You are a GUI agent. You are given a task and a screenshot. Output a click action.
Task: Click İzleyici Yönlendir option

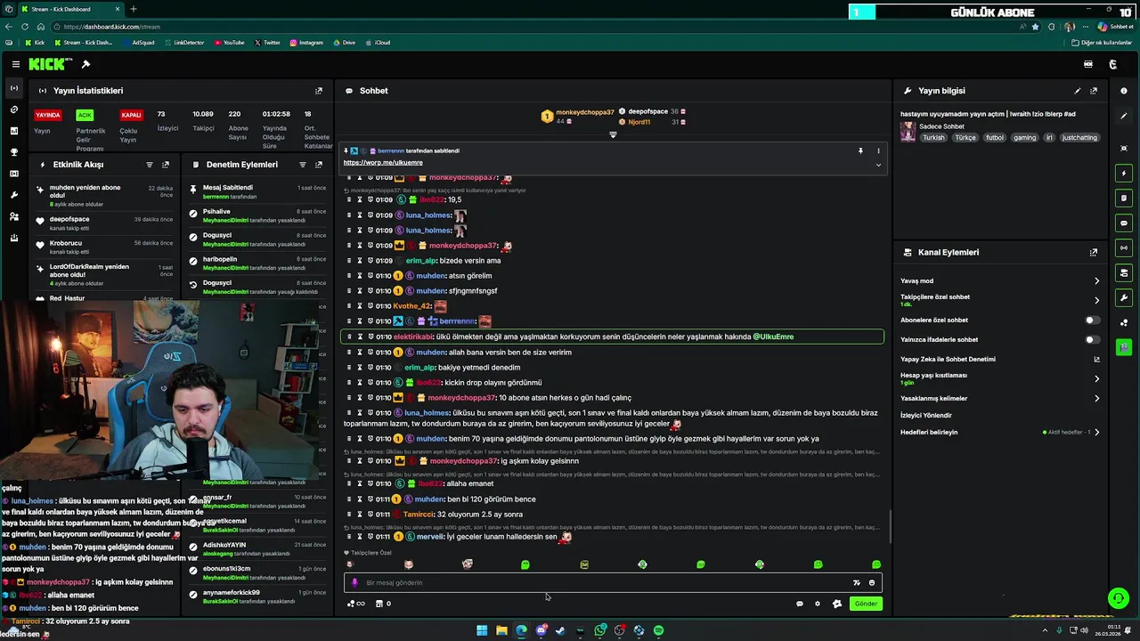point(926,416)
